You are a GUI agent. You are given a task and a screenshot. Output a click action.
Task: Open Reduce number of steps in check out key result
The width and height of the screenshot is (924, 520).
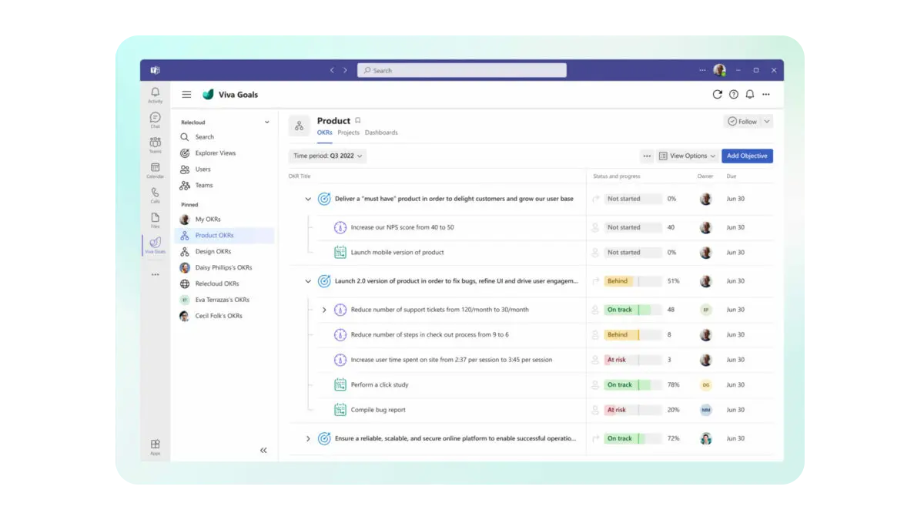click(430, 334)
